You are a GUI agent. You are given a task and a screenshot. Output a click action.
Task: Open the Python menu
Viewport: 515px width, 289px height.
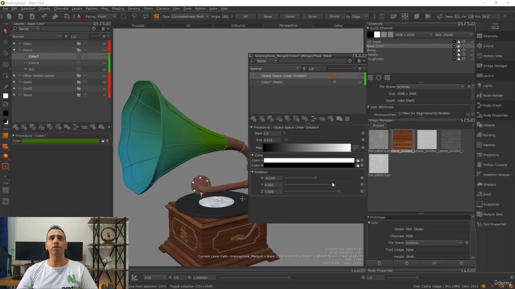[x=200, y=8]
